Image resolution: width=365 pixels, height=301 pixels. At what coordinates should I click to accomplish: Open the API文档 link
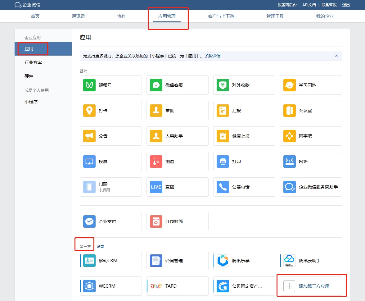(x=309, y=5)
